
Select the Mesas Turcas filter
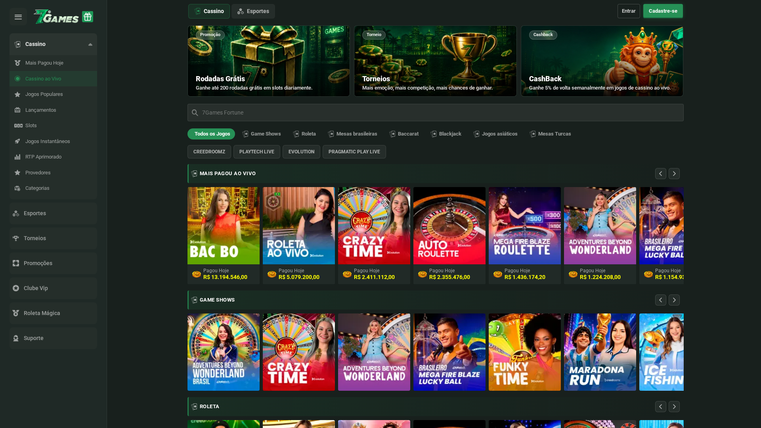click(550, 134)
